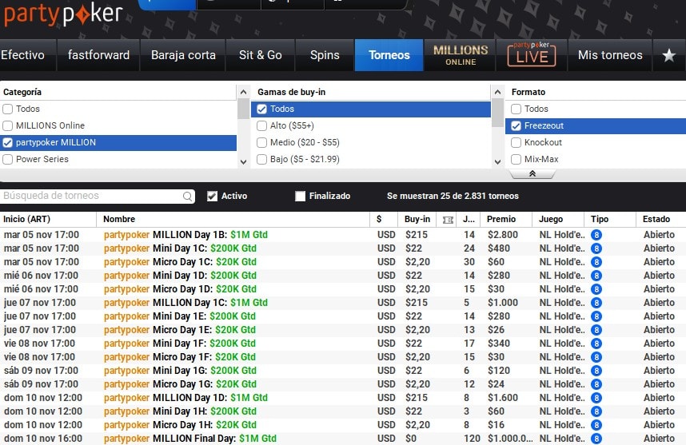Click the search magnifier icon
Screen dimensions: 686x445
click(x=187, y=197)
